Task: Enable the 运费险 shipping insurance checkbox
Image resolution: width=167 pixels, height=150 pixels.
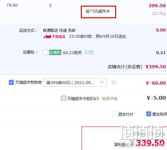Action: tap(45, 53)
